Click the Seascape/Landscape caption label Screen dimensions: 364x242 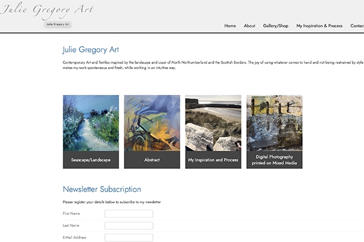tap(91, 160)
